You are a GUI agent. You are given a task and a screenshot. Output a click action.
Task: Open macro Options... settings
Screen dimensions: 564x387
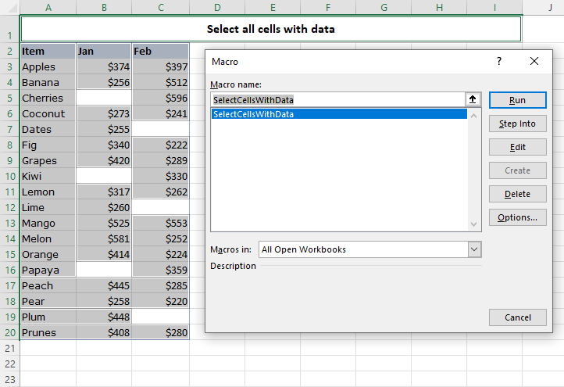(x=516, y=217)
